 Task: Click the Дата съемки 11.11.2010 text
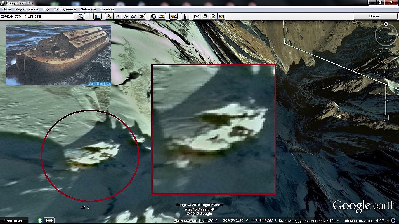click(196, 221)
